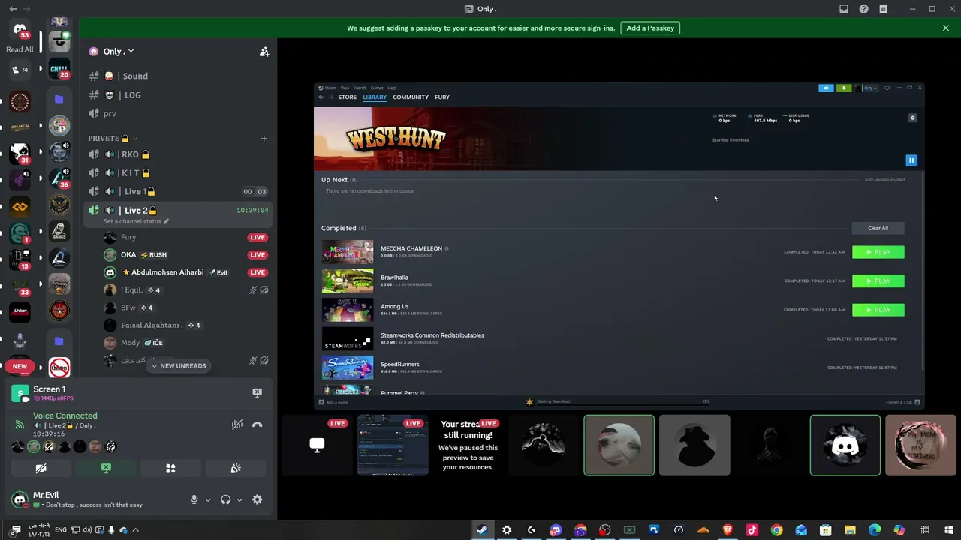Open the downloads settings gear in Steam
961x540 pixels.
(913, 118)
